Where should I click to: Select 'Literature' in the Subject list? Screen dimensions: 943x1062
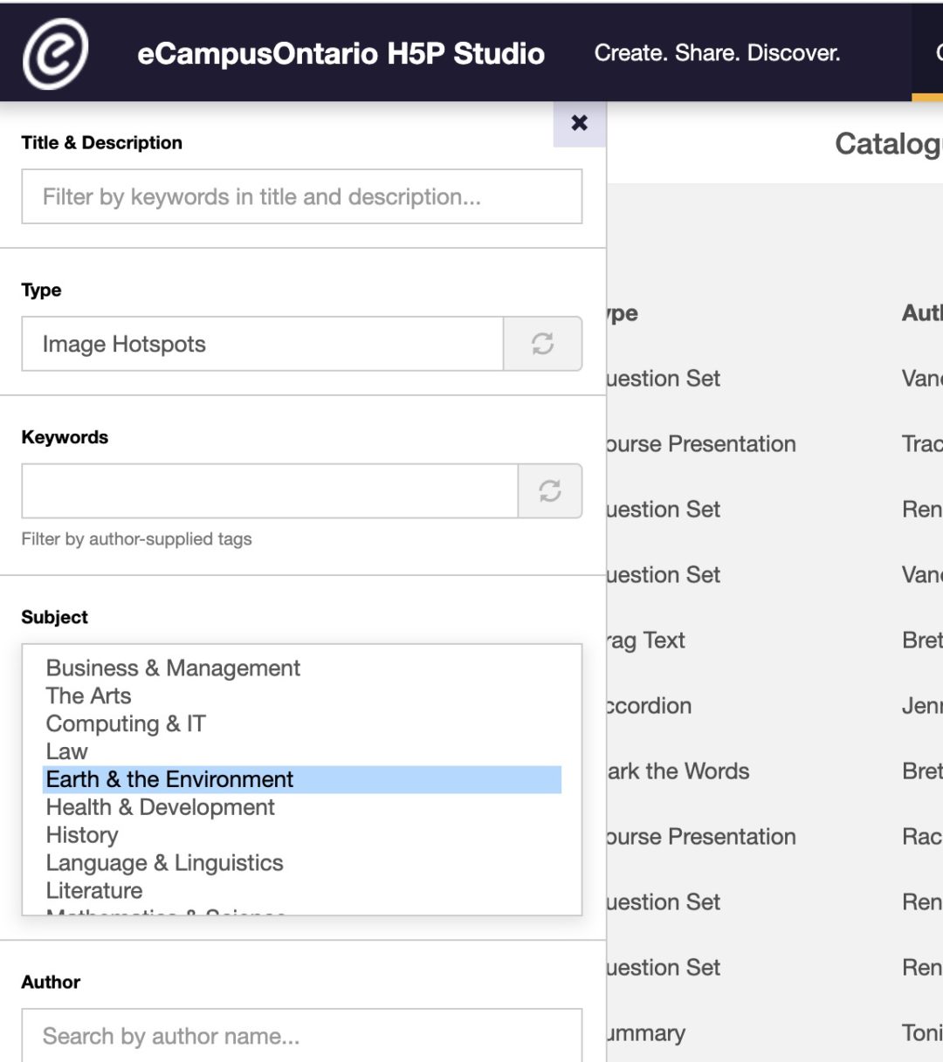click(94, 891)
